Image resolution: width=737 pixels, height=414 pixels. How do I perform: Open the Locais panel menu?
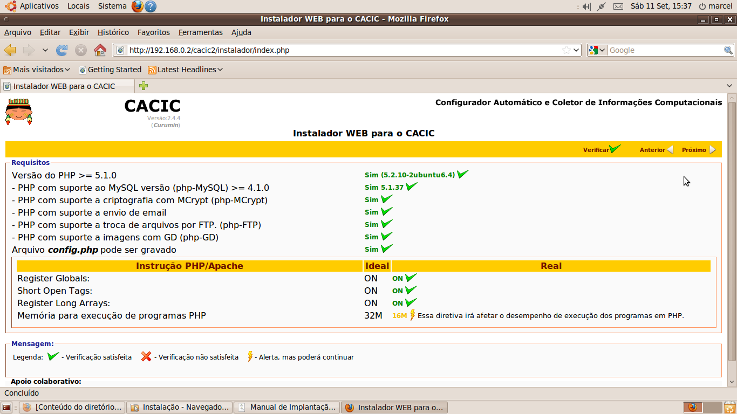click(78, 6)
